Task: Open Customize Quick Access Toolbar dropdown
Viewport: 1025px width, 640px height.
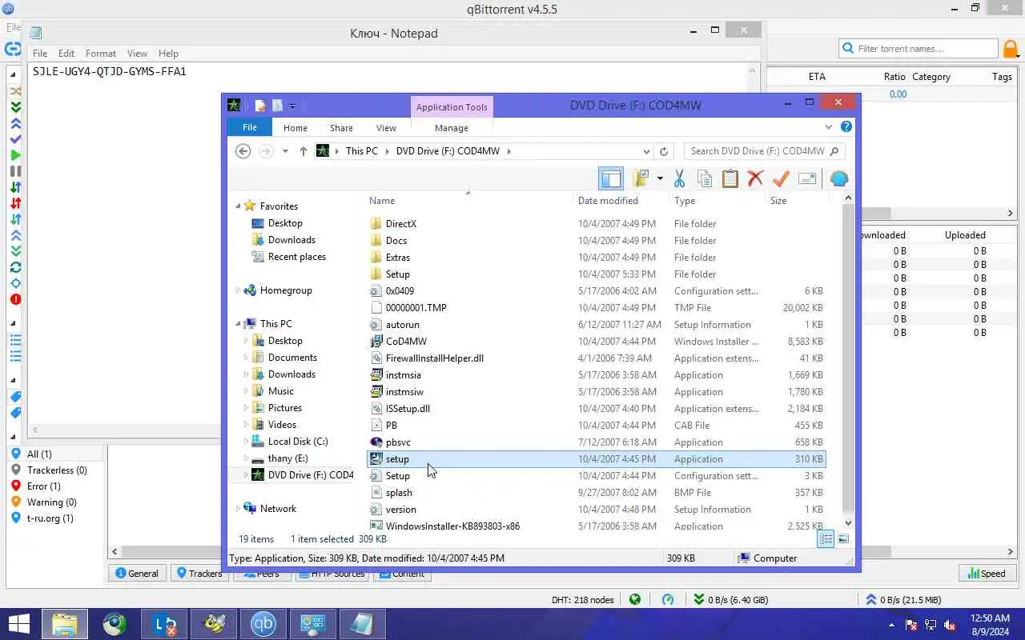Action: coord(292,106)
